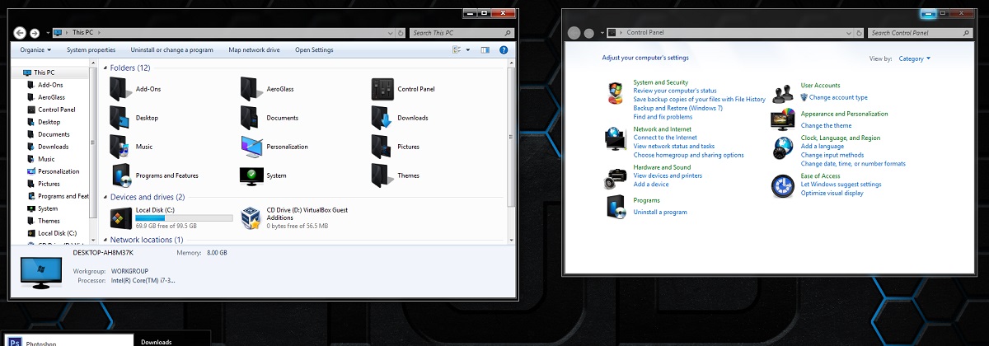Open Change the theme link
Image resolution: width=989 pixels, height=346 pixels.
point(826,126)
